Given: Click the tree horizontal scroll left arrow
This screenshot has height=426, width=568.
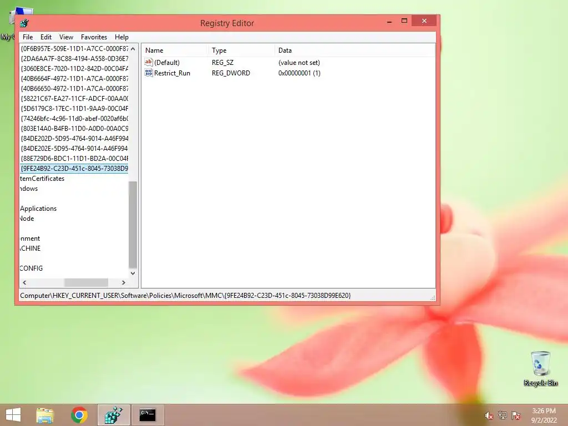Looking at the screenshot, I should [x=24, y=282].
